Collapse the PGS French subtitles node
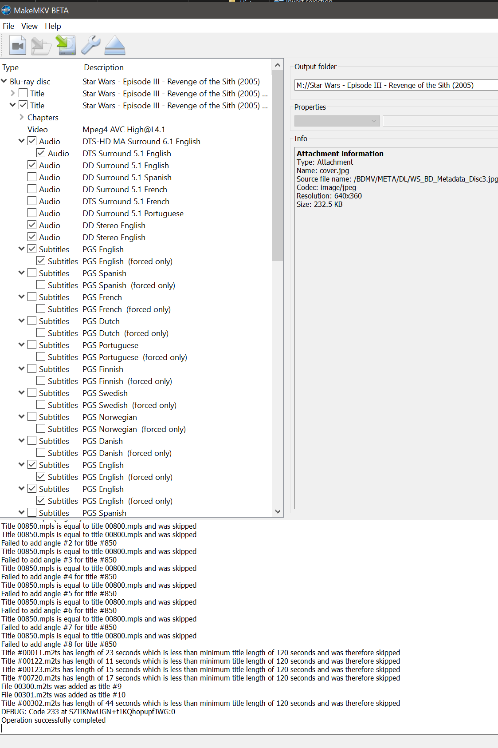 [x=22, y=297]
